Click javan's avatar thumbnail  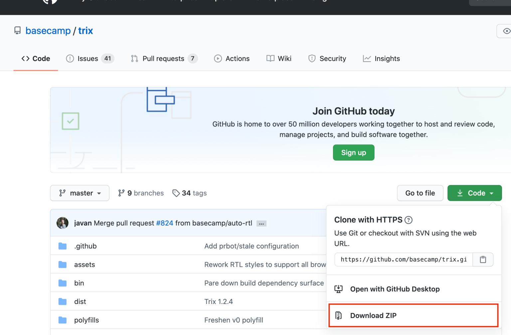pos(63,223)
